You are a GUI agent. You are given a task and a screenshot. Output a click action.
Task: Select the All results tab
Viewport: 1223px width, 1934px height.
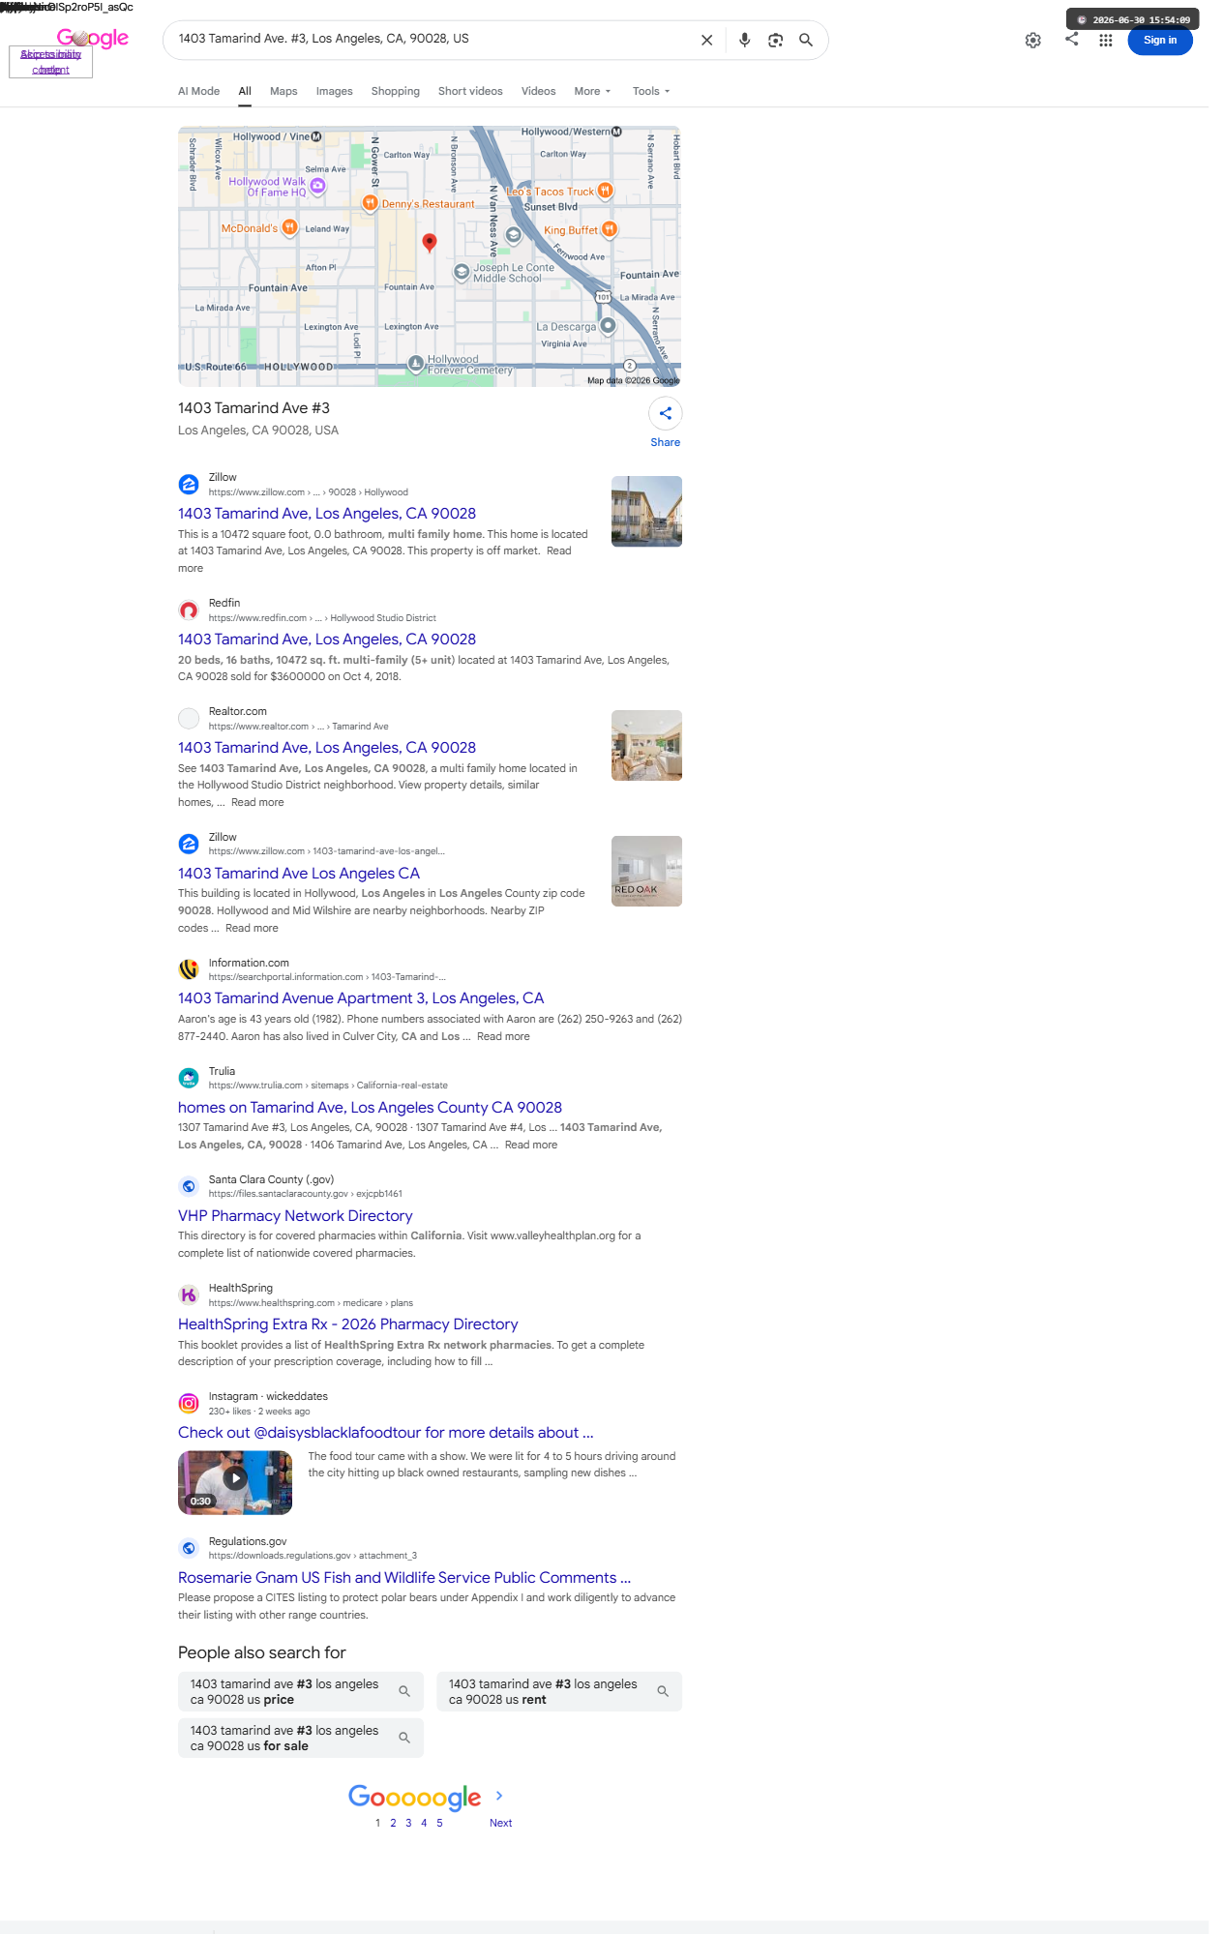245,91
